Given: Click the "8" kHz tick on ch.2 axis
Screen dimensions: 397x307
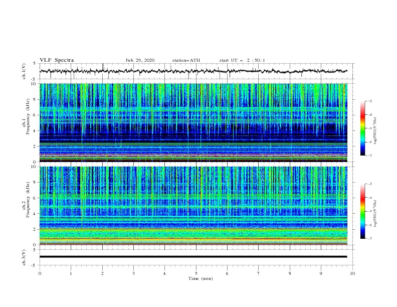Looking at the screenshot, I should 35,183.
